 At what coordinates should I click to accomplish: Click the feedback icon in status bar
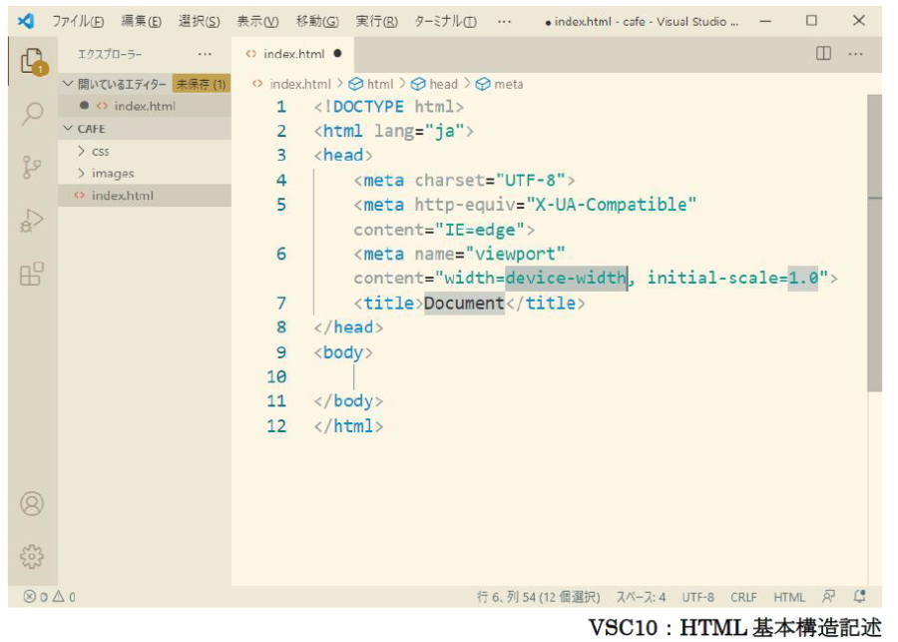(x=828, y=597)
